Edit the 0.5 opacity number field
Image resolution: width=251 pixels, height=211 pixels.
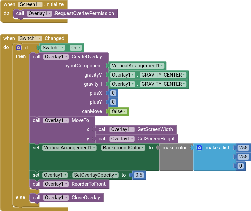coord(139,175)
